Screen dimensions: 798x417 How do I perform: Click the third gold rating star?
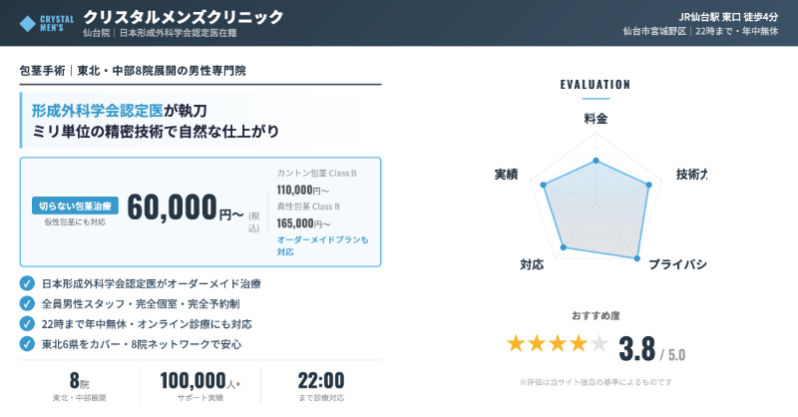(x=558, y=344)
